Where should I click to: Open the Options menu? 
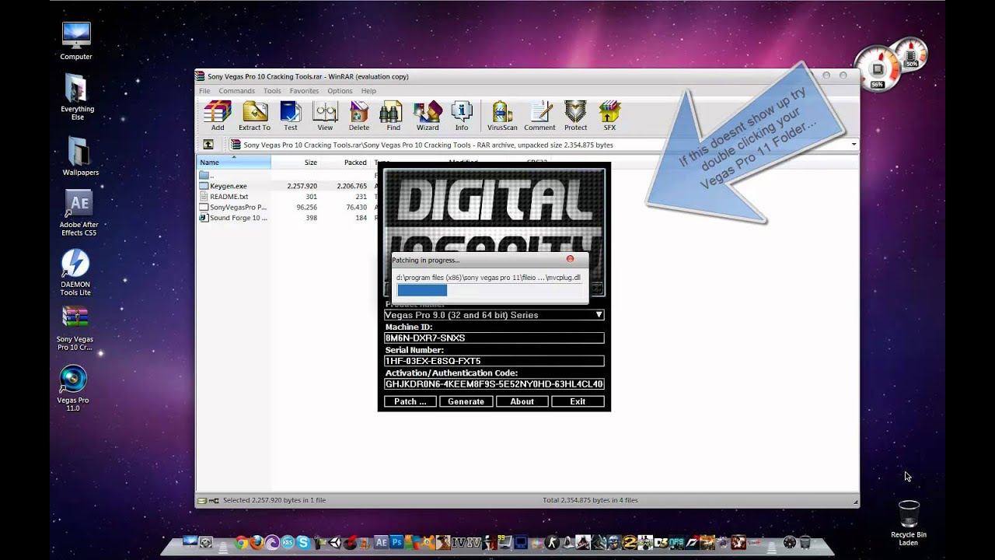tap(340, 91)
